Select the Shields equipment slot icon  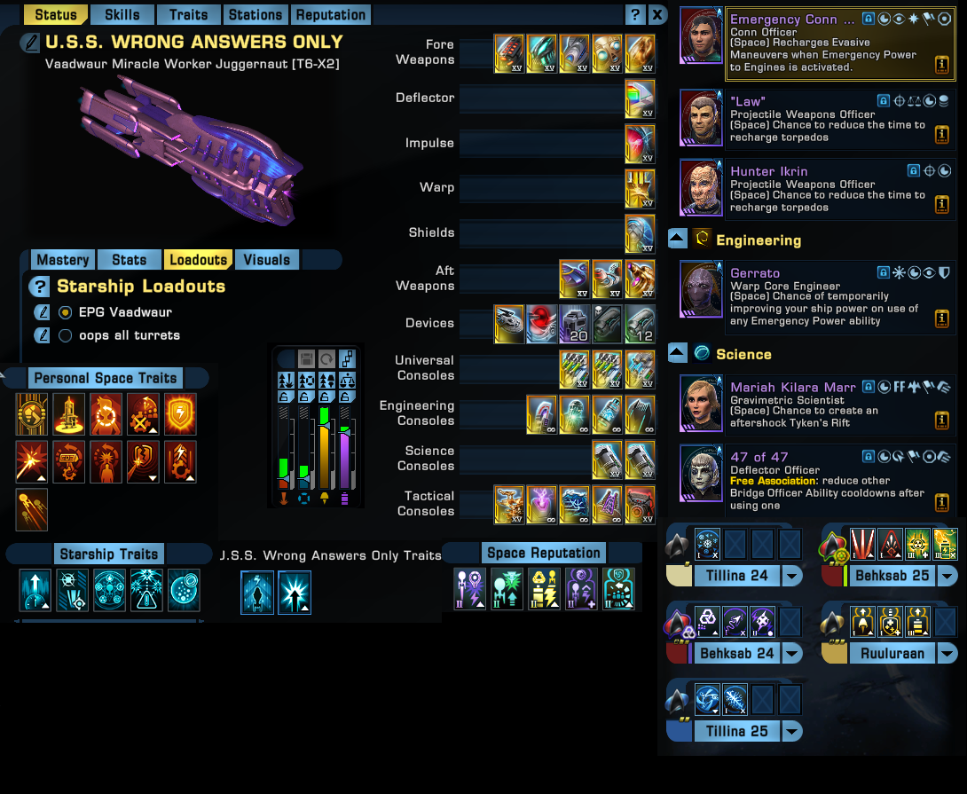640,233
